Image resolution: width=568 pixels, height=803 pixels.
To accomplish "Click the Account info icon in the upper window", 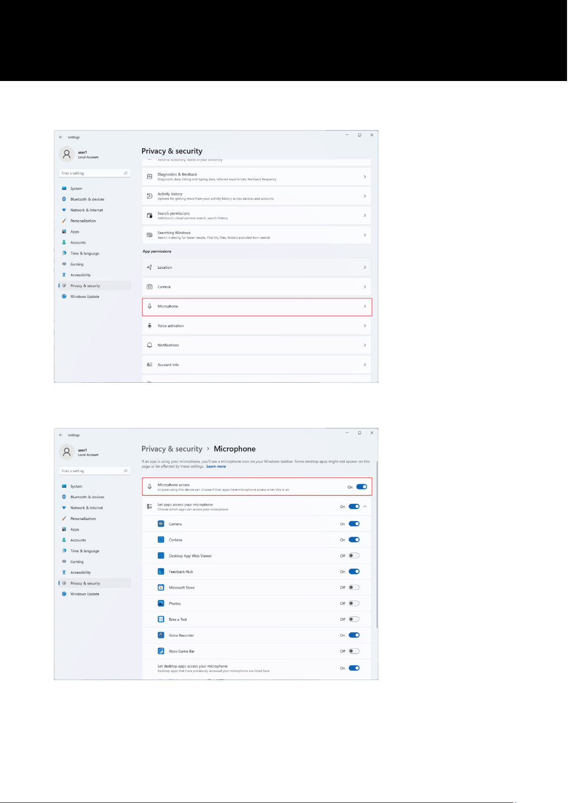I will tap(150, 365).
